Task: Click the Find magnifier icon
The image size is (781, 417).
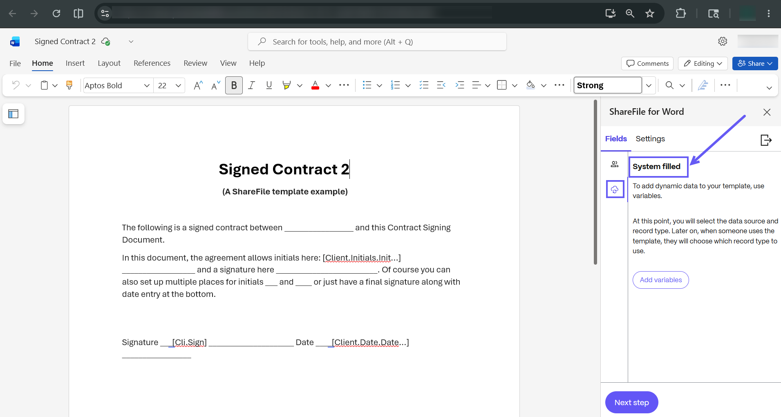Action: point(669,85)
